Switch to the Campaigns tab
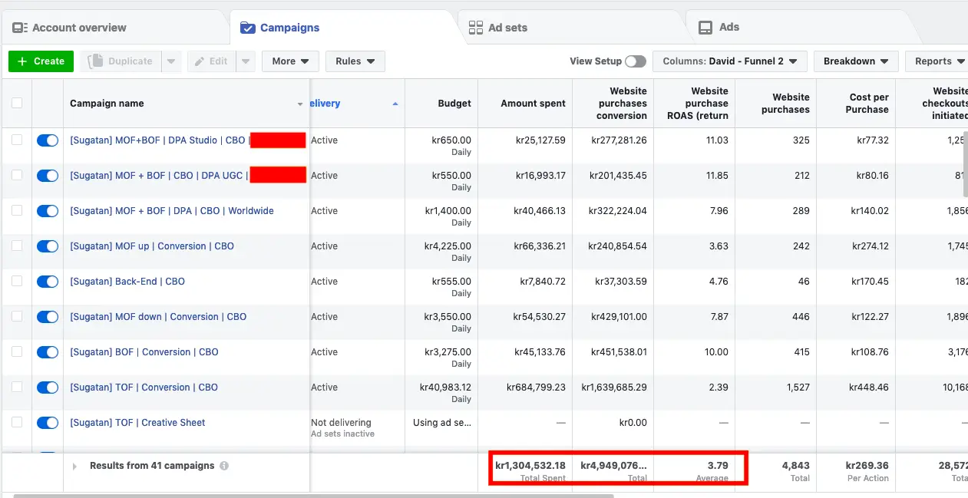 click(280, 28)
